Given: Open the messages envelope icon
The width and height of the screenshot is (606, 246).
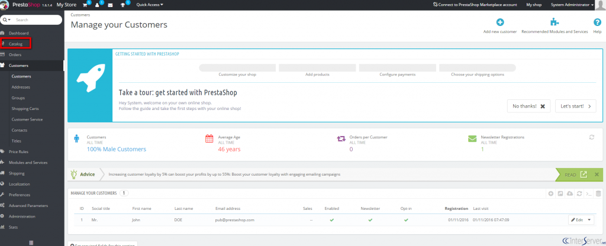Looking at the screenshot, I should tap(111, 5).
